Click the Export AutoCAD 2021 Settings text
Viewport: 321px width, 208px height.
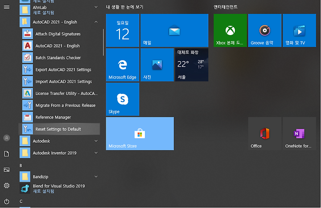tap(63, 70)
